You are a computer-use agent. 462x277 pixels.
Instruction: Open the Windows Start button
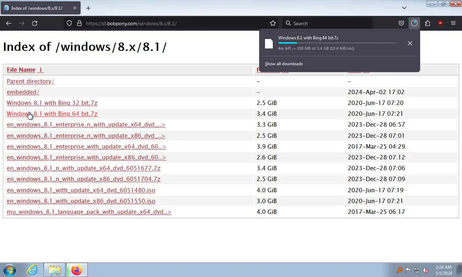(10, 270)
